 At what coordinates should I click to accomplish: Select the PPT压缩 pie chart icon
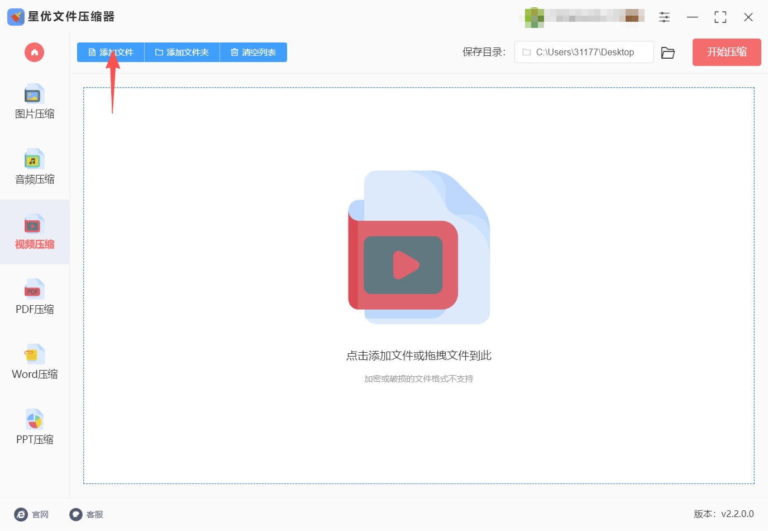click(34, 419)
